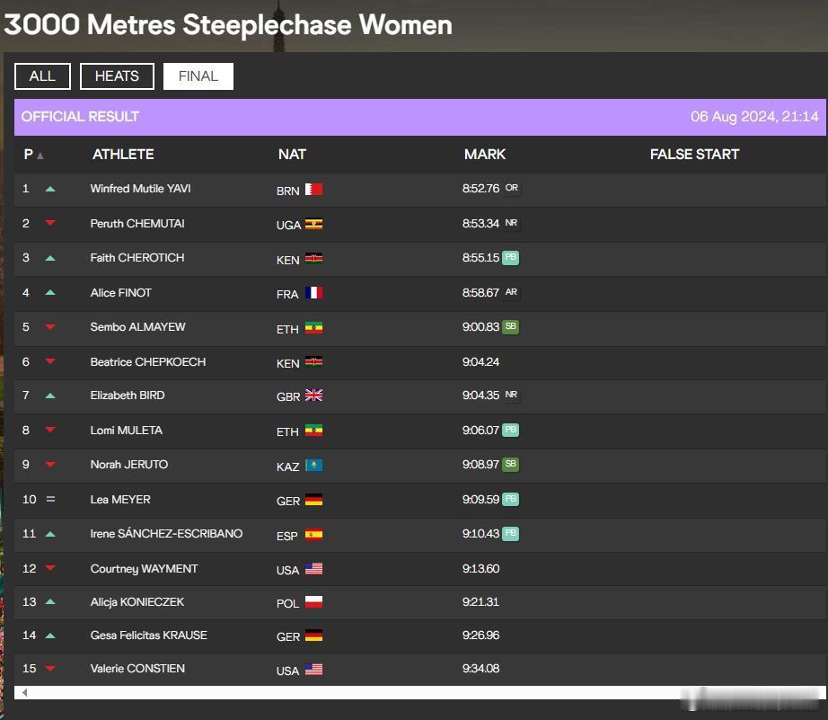
Task: Click the NR badge beside 8:53.34
Action: coord(511,223)
